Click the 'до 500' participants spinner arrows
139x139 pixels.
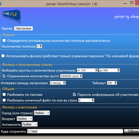[118, 70]
